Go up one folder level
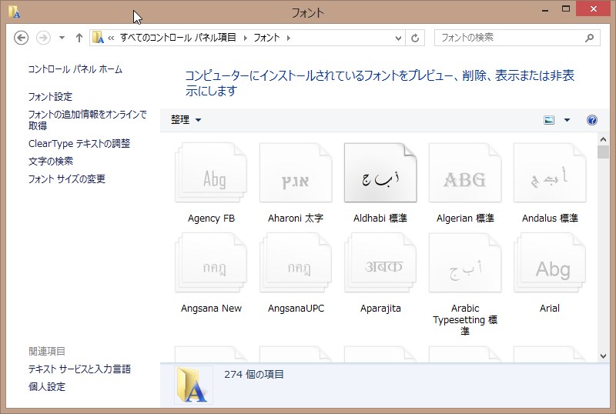 coord(79,38)
